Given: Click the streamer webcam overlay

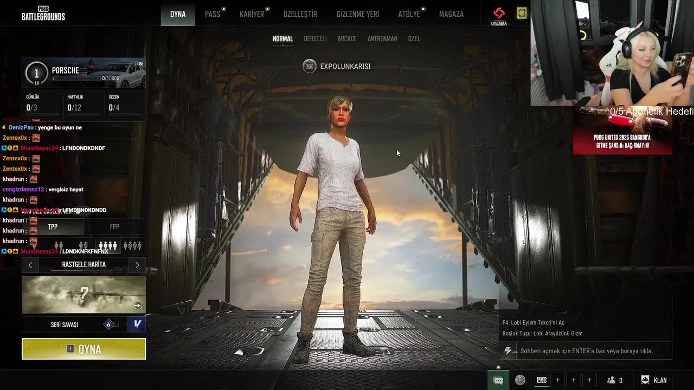Looking at the screenshot, I should (x=612, y=53).
